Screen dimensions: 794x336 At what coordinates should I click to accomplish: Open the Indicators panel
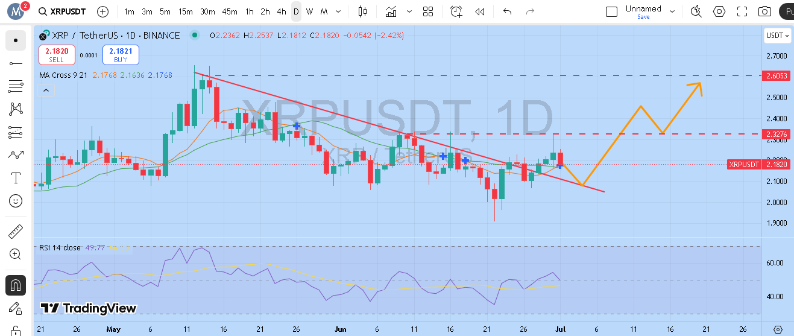tap(392, 11)
